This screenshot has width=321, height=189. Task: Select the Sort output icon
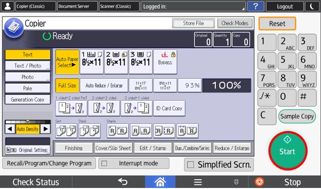click(66, 130)
